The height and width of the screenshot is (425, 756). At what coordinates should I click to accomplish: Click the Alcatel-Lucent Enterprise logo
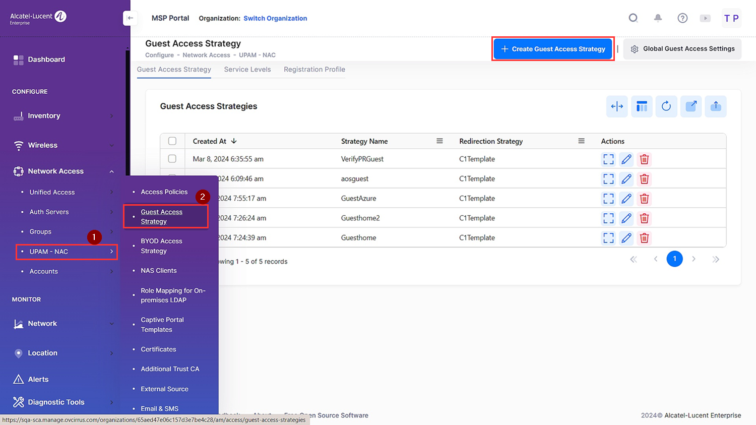point(38,18)
